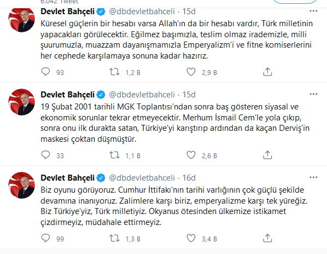Screen dimensions: 327x254
Task: Open @dbdevletbahceli handle on the 16d tweet
Action: coord(142,178)
